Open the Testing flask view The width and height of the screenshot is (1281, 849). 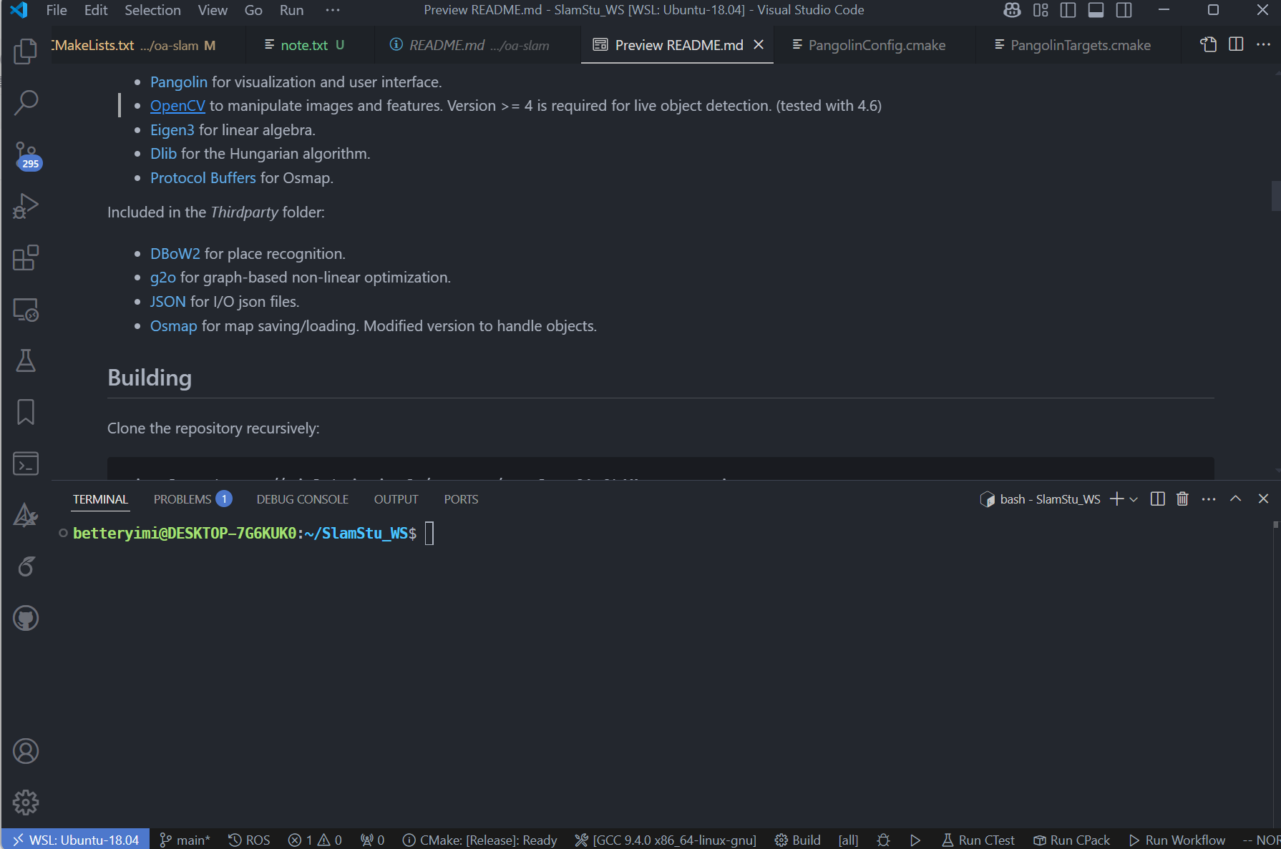pyautogui.click(x=26, y=360)
